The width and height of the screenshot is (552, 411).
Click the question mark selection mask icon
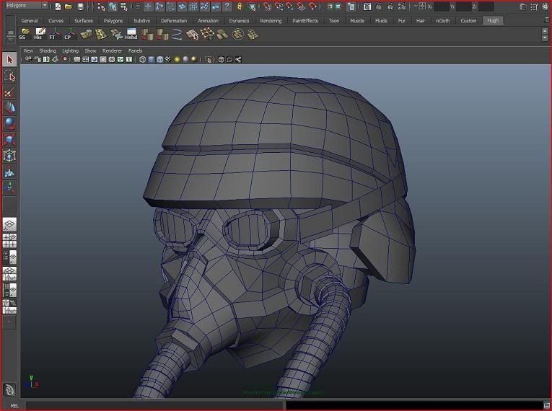click(227, 6)
